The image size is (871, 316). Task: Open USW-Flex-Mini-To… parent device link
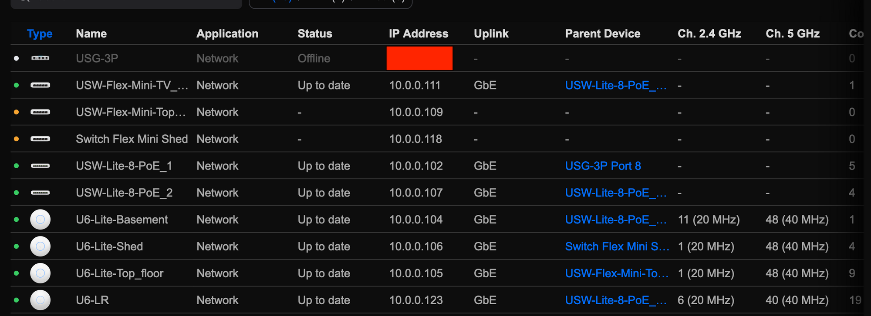(x=617, y=273)
